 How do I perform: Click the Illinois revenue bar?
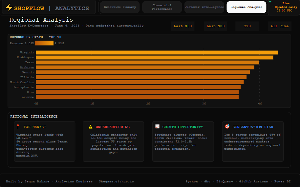coord(141,77)
